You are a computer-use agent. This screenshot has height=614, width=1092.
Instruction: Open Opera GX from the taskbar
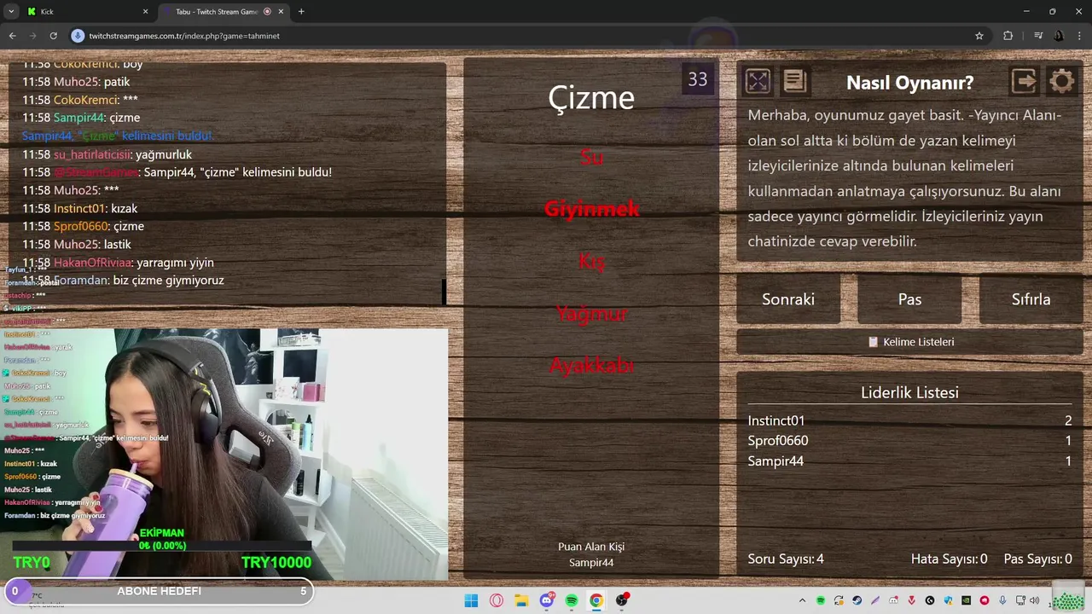[497, 600]
